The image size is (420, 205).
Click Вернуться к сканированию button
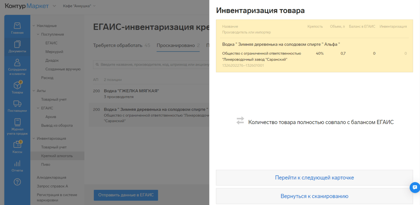[x=314, y=196]
